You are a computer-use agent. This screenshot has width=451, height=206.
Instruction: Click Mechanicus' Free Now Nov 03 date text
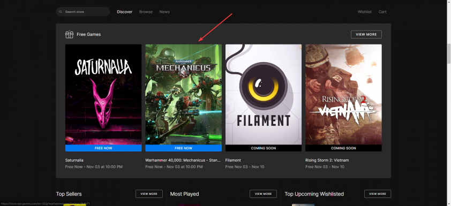coord(174,166)
